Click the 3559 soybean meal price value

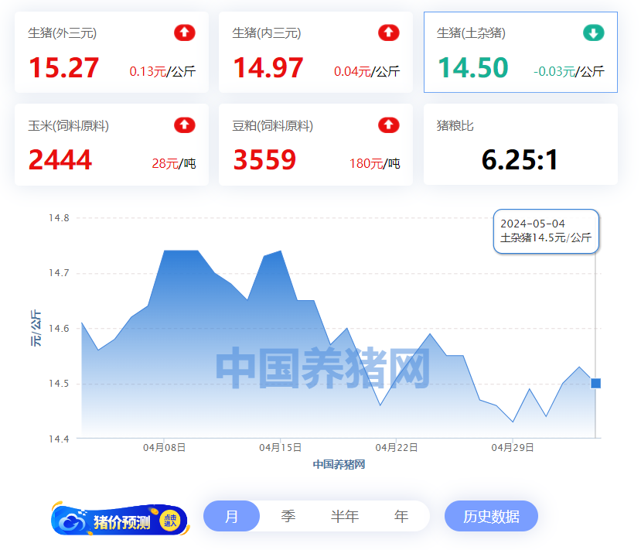264,159
